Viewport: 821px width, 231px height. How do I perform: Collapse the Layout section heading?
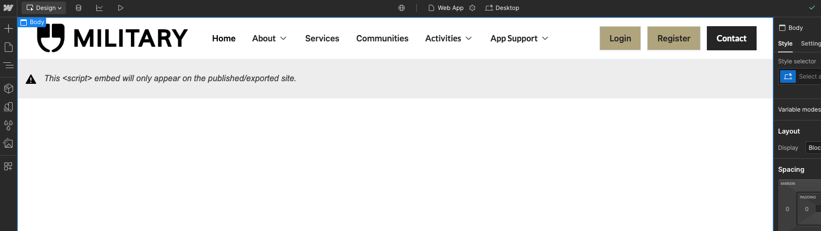[x=789, y=131]
